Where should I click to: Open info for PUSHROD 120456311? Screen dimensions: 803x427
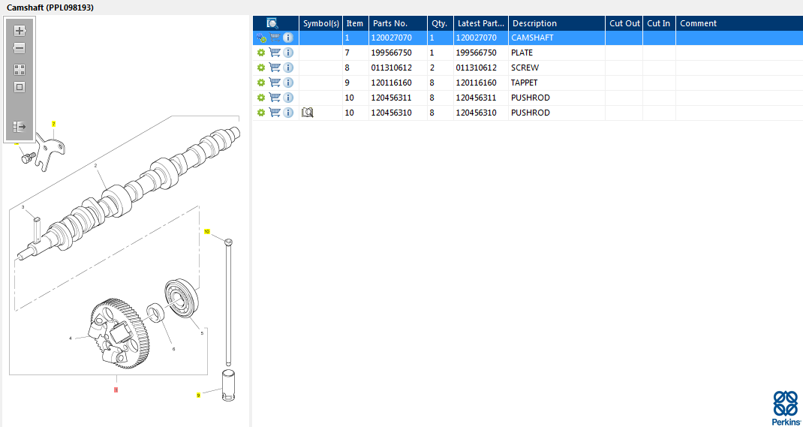click(x=288, y=98)
